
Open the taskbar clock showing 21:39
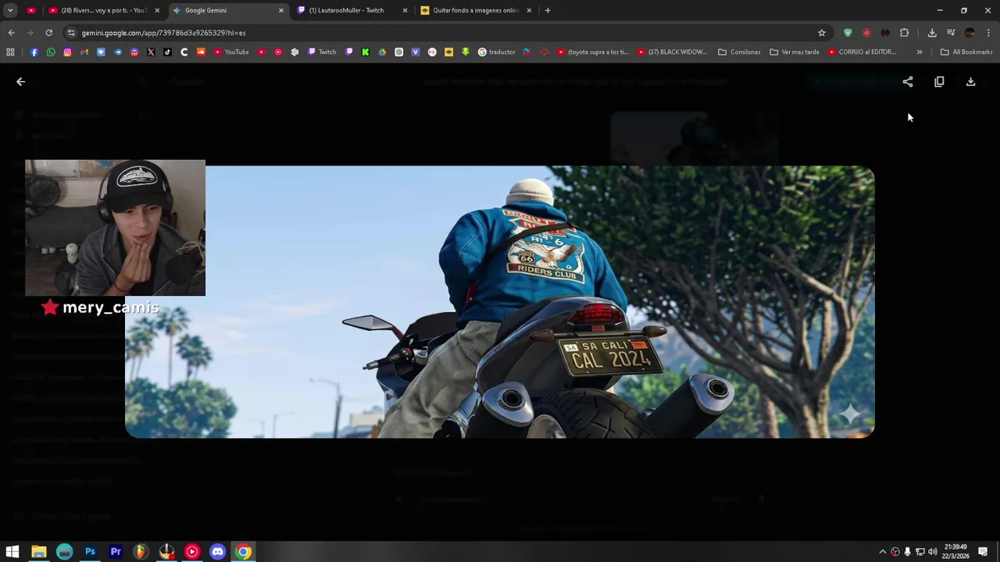pos(955,552)
